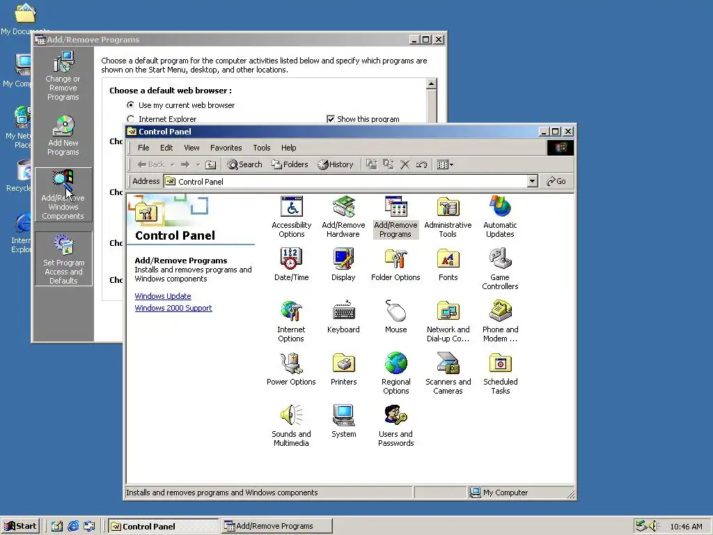The height and width of the screenshot is (535, 713).
Task: Open Folder Options applet
Action: click(x=395, y=265)
